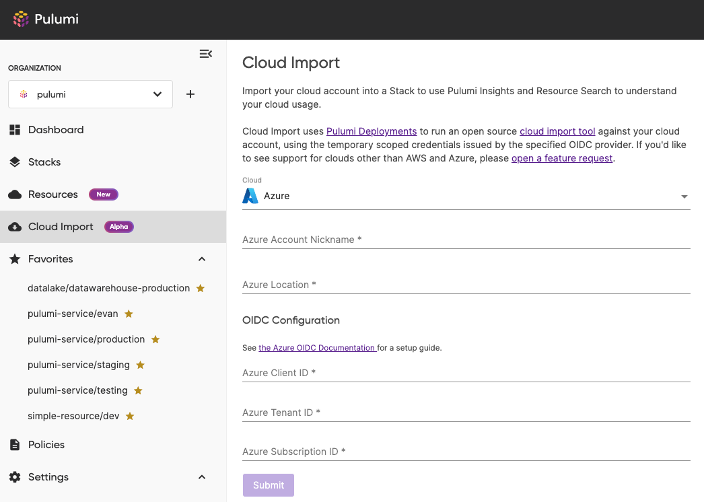Open pulumi-service/staging stack

coord(79,365)
